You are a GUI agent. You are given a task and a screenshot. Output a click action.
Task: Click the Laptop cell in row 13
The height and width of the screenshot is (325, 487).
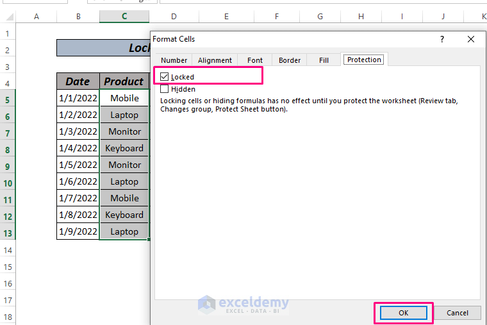pos(124,231)
